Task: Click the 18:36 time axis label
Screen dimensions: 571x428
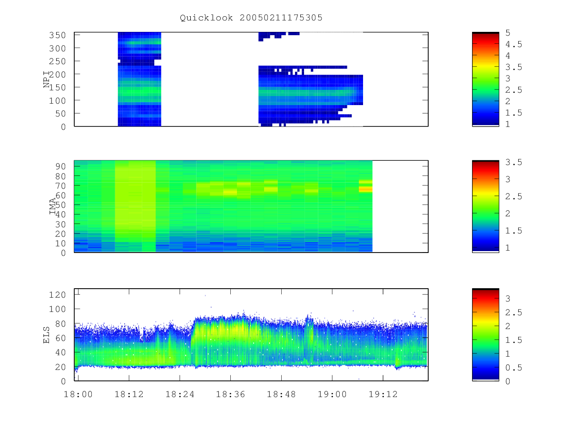Action: click(231, 393)
